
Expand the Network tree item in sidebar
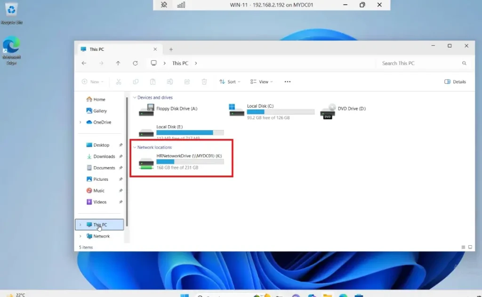tap(80, 236)
